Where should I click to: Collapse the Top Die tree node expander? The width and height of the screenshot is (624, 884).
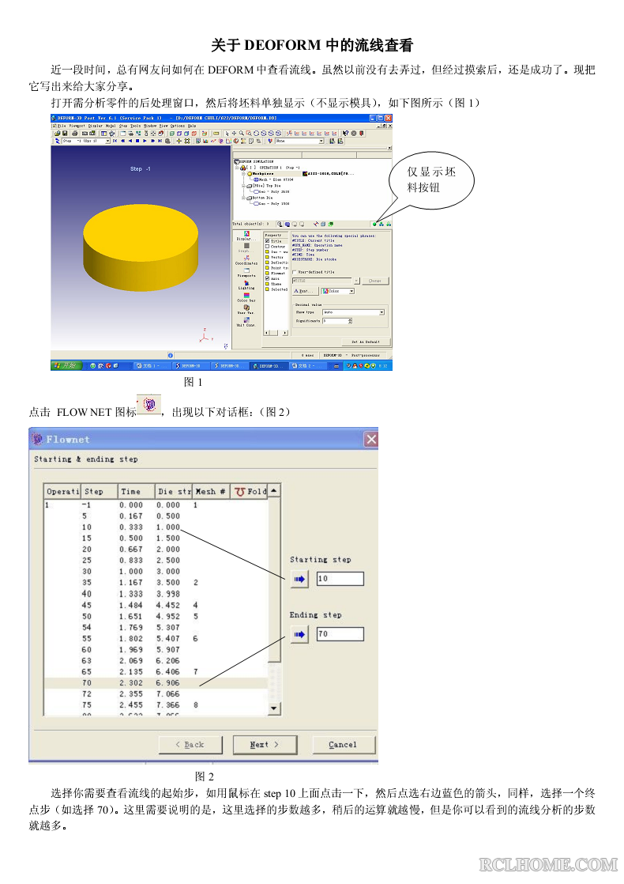click(243, 186)
